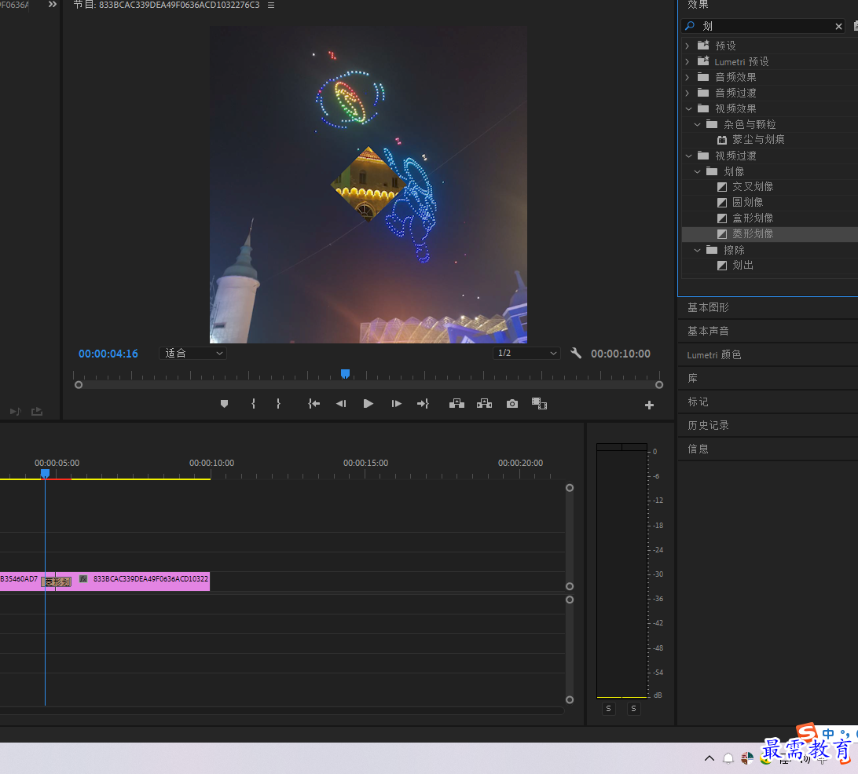The width and height of the screenshot is (858, 774).
Task: Collapse the 杂色与颗粒 folder
Action: pos(697,125)
